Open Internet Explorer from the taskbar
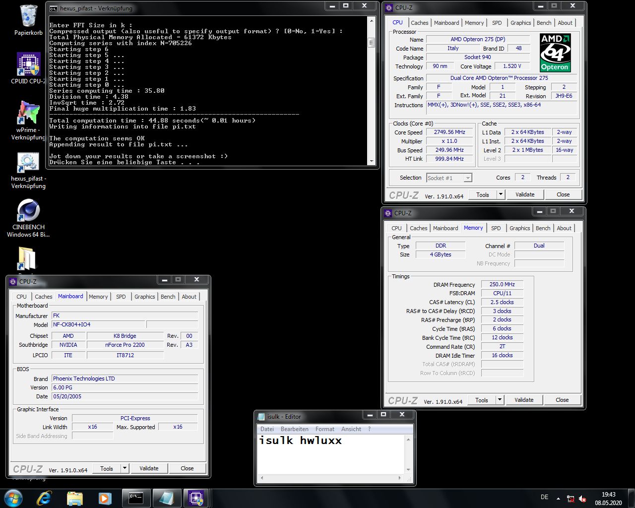This screenshot has width=635, height=508. pos(44,498)
